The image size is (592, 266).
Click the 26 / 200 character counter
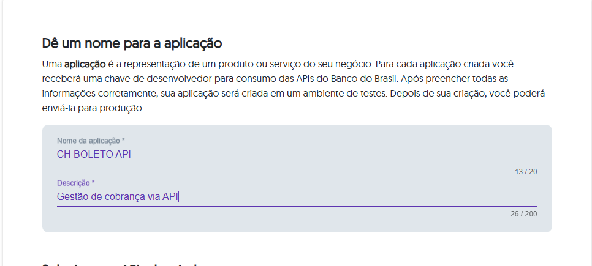tap(523, 214)
